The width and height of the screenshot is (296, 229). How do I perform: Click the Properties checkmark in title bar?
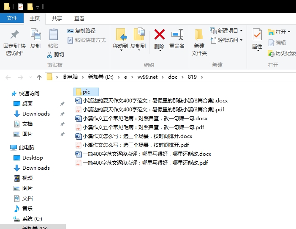pyautogui.click(x=21, y=7)
